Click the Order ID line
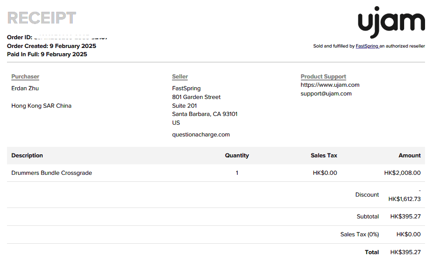The height and width of the screenshot is (262, 432). click(57, 37)
